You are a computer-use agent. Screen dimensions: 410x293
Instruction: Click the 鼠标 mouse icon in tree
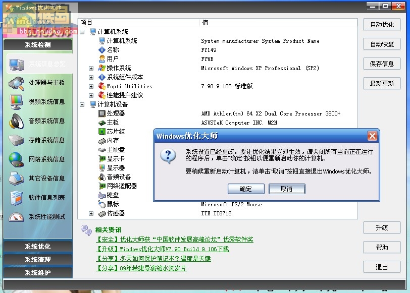(x=101, y=204)
